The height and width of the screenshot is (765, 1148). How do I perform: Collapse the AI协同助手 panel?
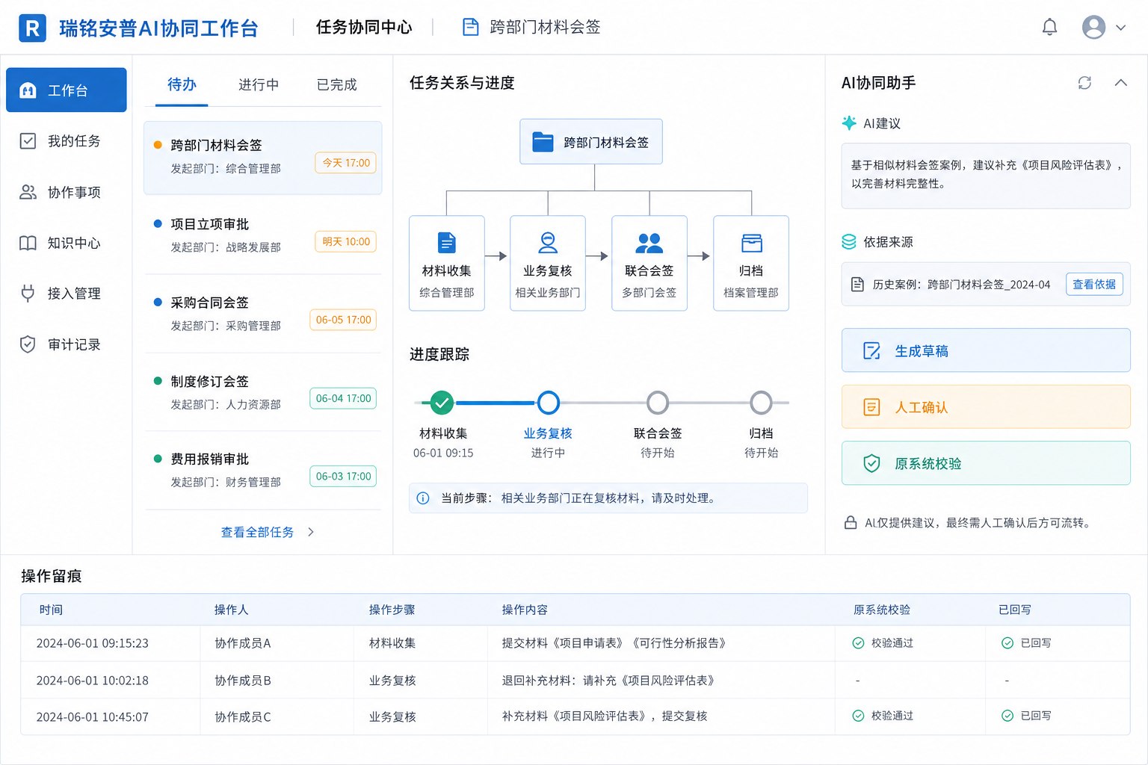coord(1120,83)
